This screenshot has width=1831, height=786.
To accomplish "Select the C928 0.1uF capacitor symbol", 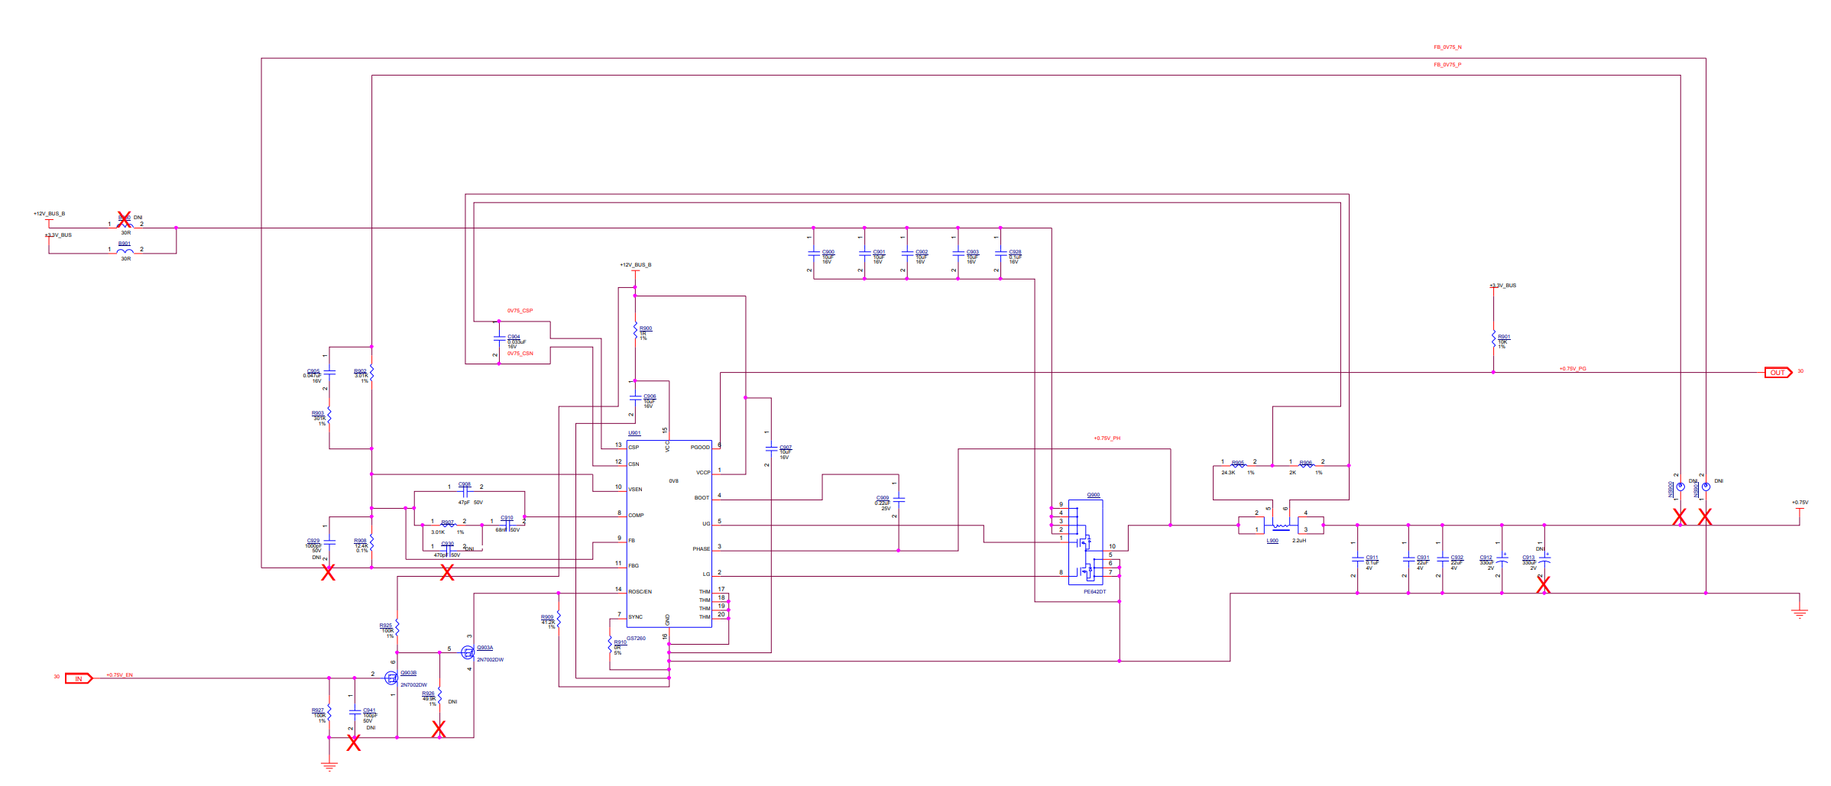I will [1000, 254].
